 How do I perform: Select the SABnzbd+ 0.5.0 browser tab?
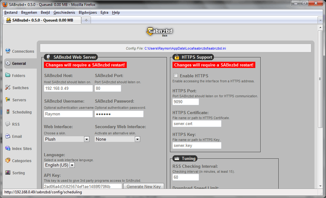pos(42,20)
